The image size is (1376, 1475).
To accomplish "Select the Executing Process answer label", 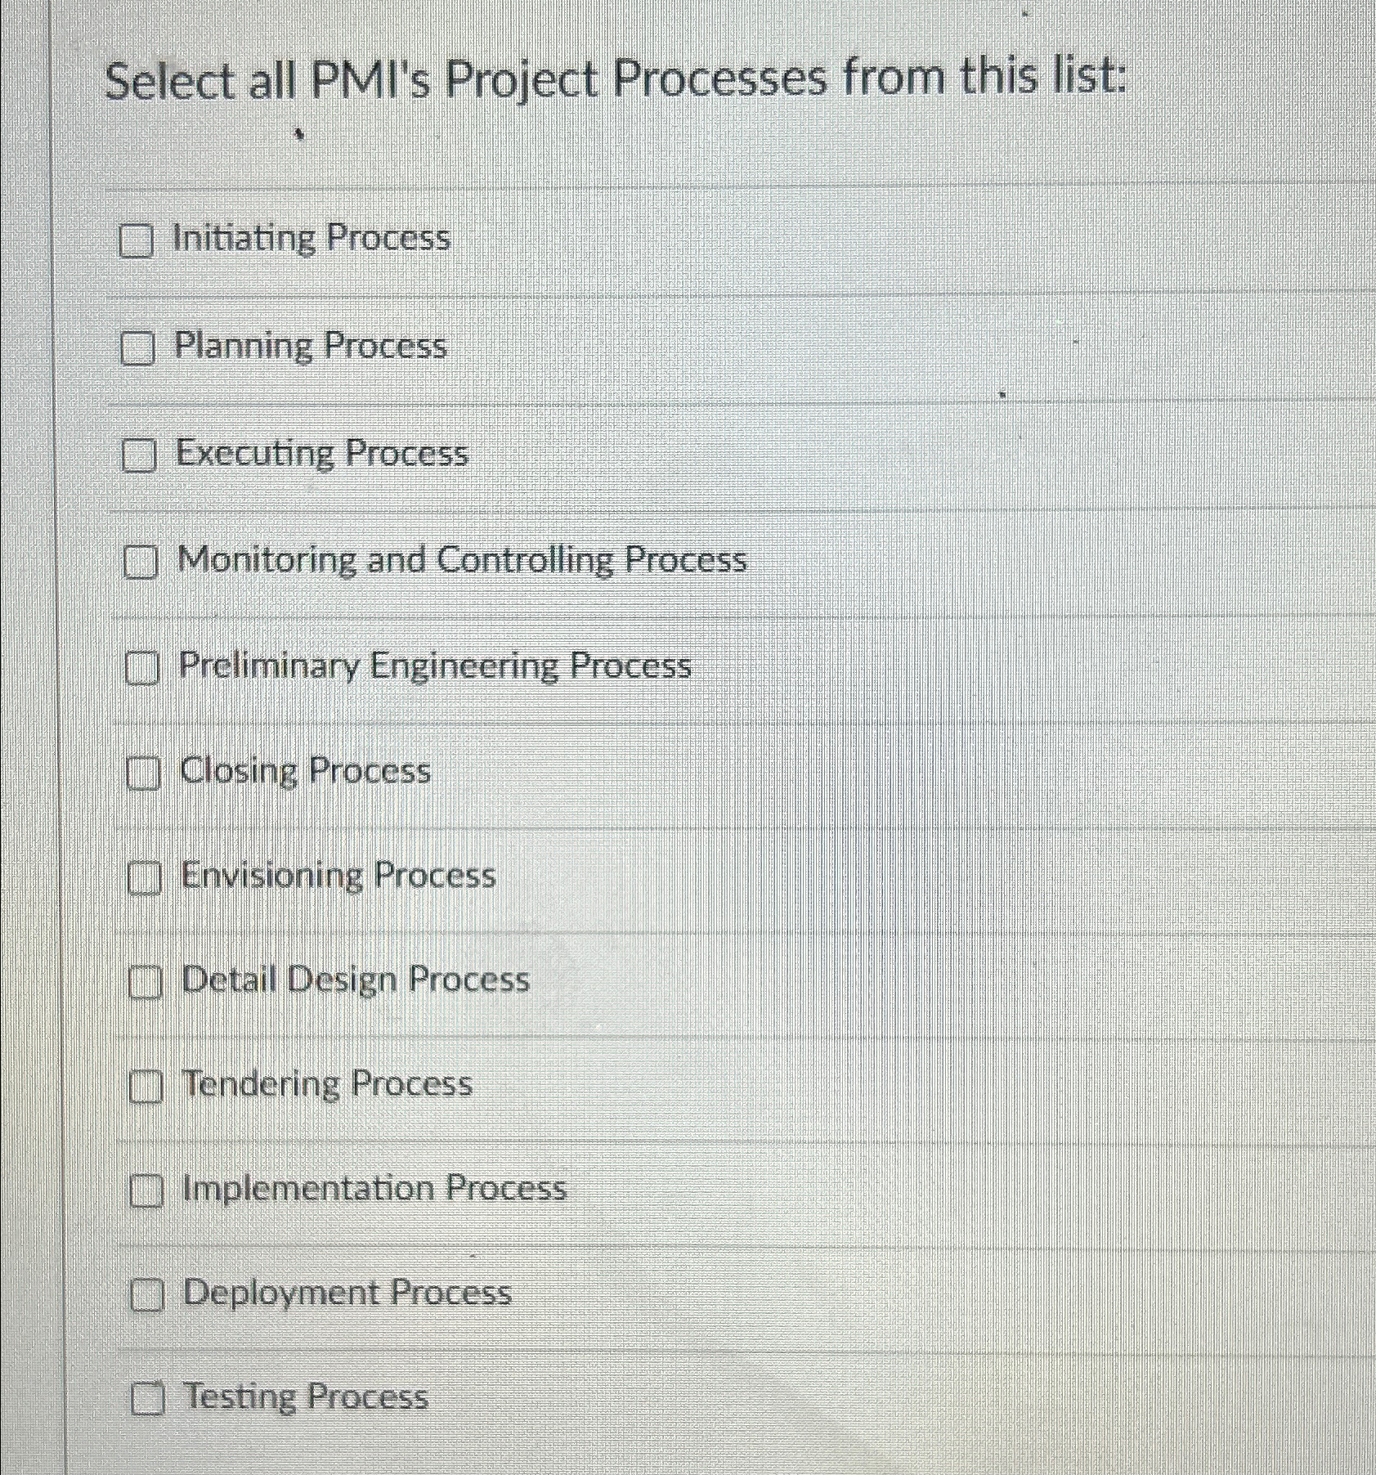I will coord(322,455).
